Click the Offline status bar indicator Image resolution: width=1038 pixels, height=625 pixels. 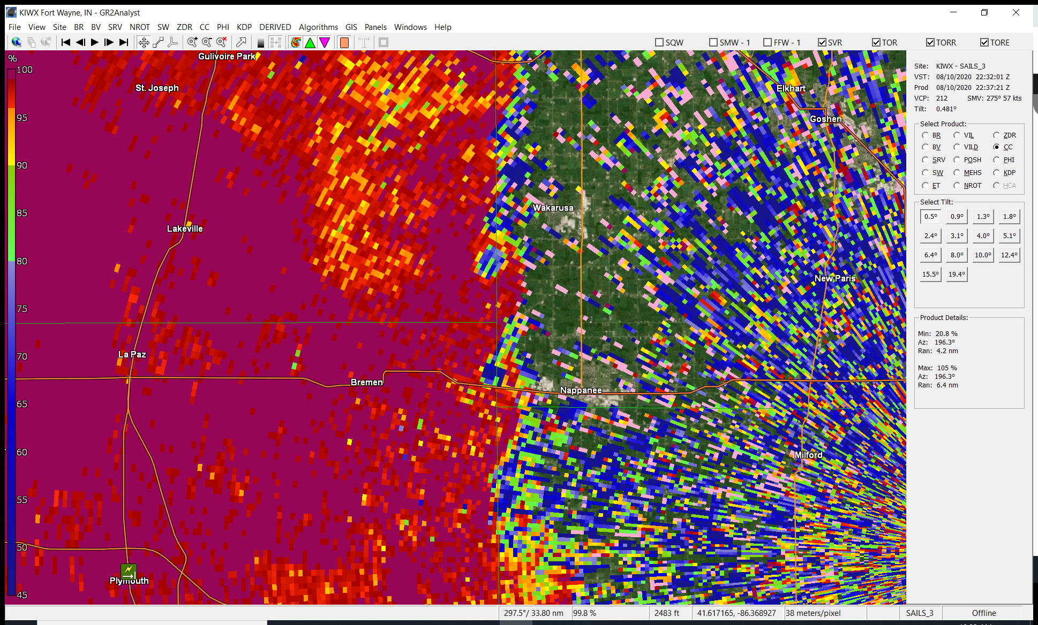pos(984,613)
